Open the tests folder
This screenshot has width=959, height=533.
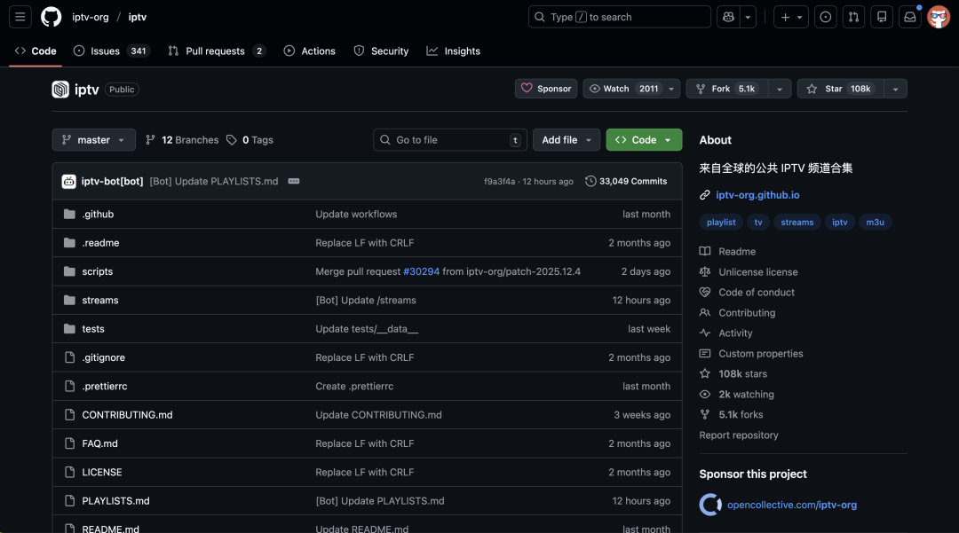93,329
